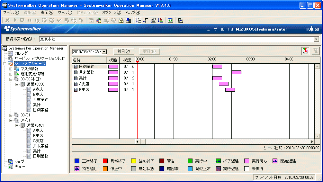
Task: Click the colored Gantt chart view icon
Action: pos(306,51)
